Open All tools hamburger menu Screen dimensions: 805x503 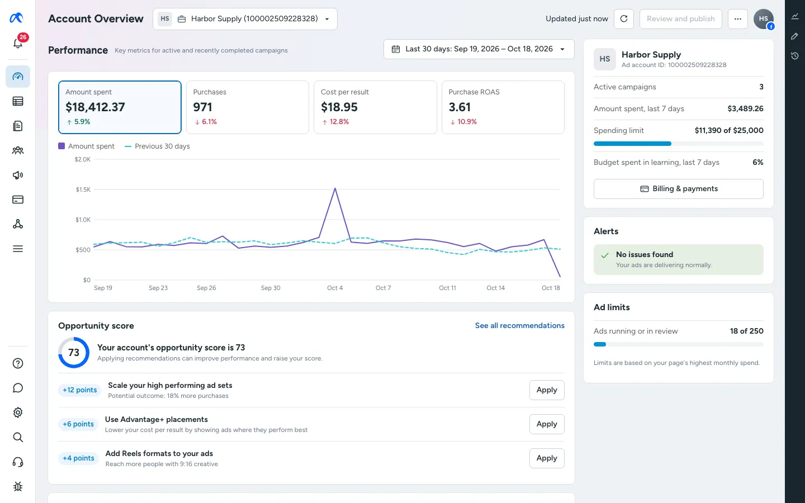(18, 249)
